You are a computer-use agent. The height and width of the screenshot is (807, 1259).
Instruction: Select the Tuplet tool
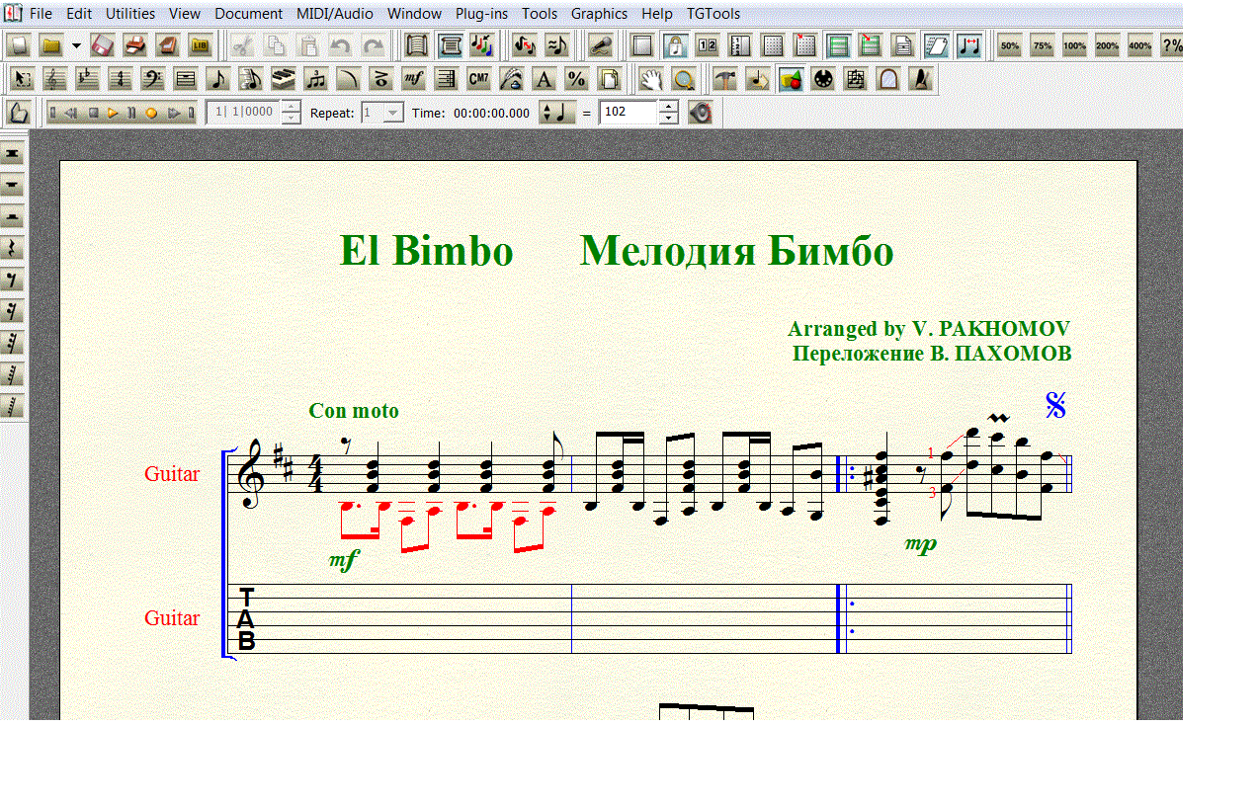(x=315, y=80)
